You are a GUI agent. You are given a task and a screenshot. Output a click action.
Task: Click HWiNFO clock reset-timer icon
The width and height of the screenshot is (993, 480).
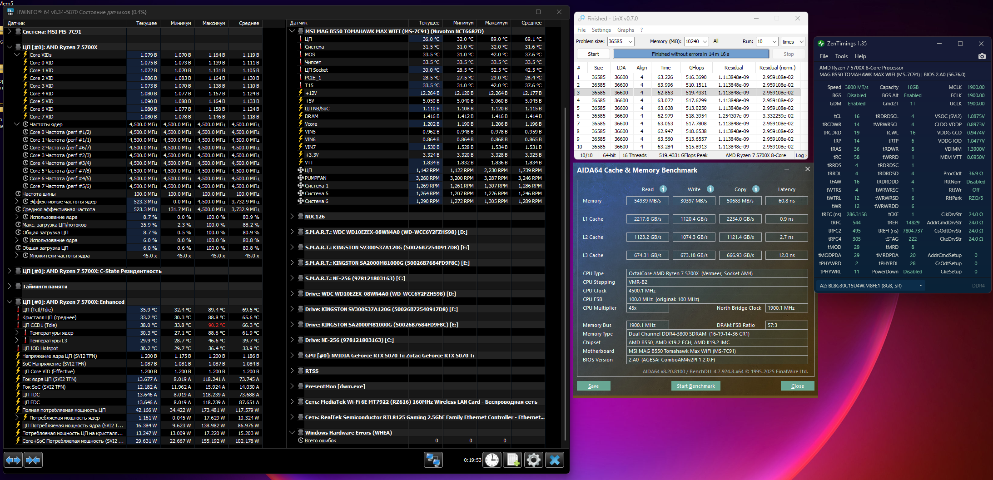492,460
